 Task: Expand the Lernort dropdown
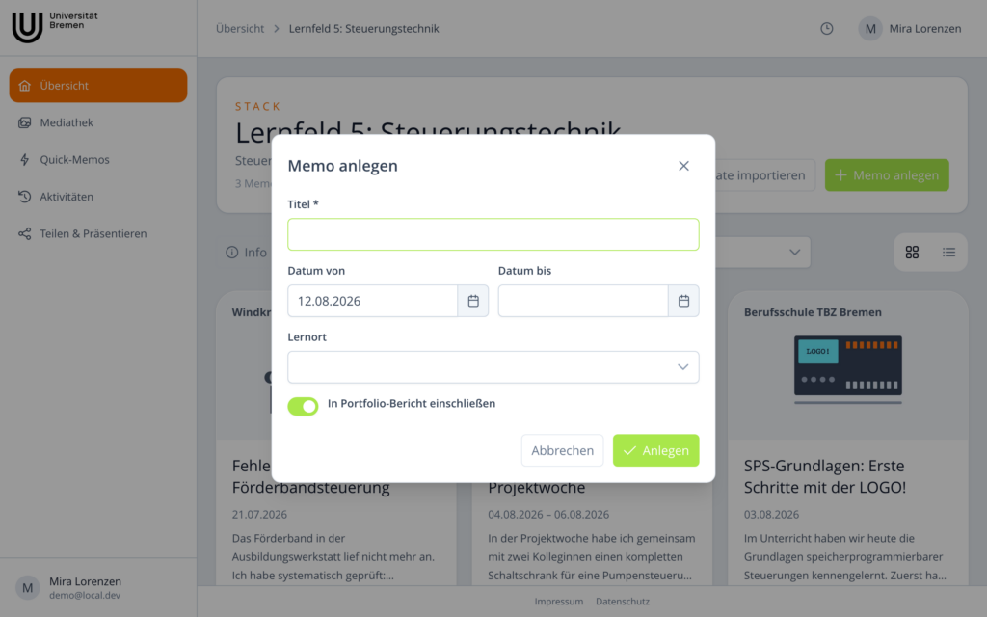[x=493, y=367]
